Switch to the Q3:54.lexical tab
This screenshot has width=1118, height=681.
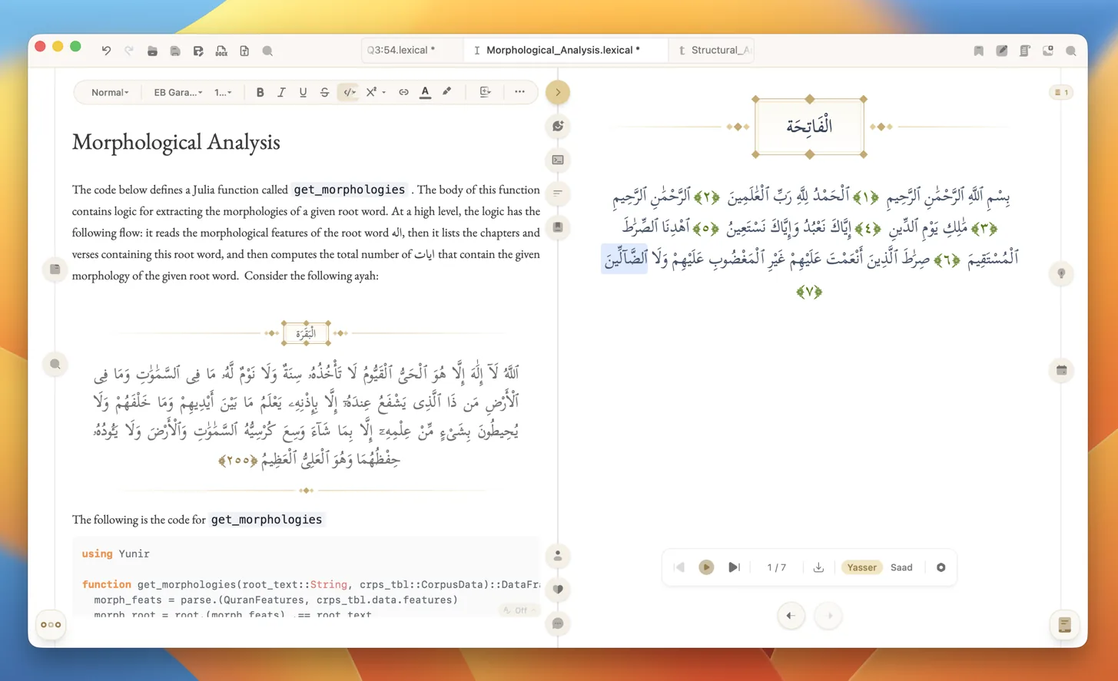pos(413,50)
